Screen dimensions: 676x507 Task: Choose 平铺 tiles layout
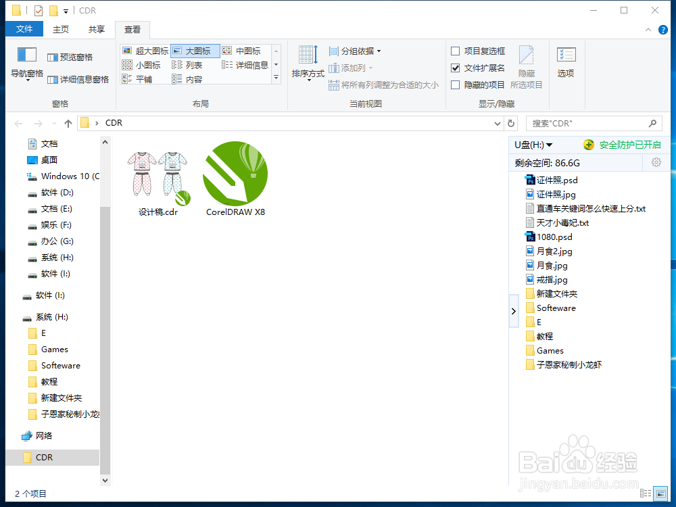[x=137, y=79]
